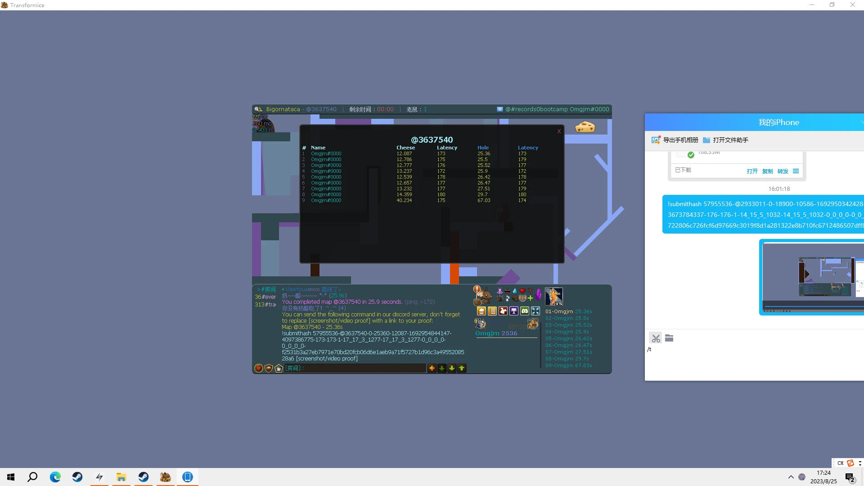Open the green Discord icon

[525, 311]
